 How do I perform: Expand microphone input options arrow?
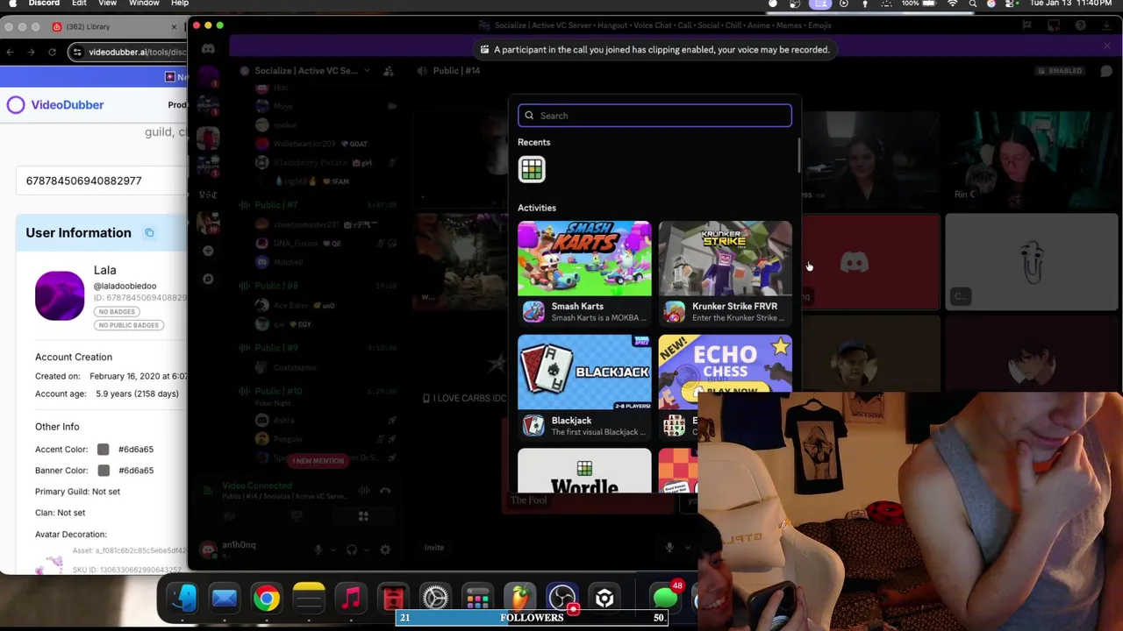click(333, 550)
